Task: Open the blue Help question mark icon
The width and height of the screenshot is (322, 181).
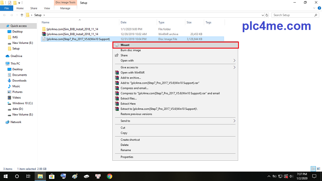Action: coord(319,8)
